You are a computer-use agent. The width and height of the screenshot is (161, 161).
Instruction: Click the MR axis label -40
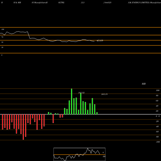coord(157,127)
